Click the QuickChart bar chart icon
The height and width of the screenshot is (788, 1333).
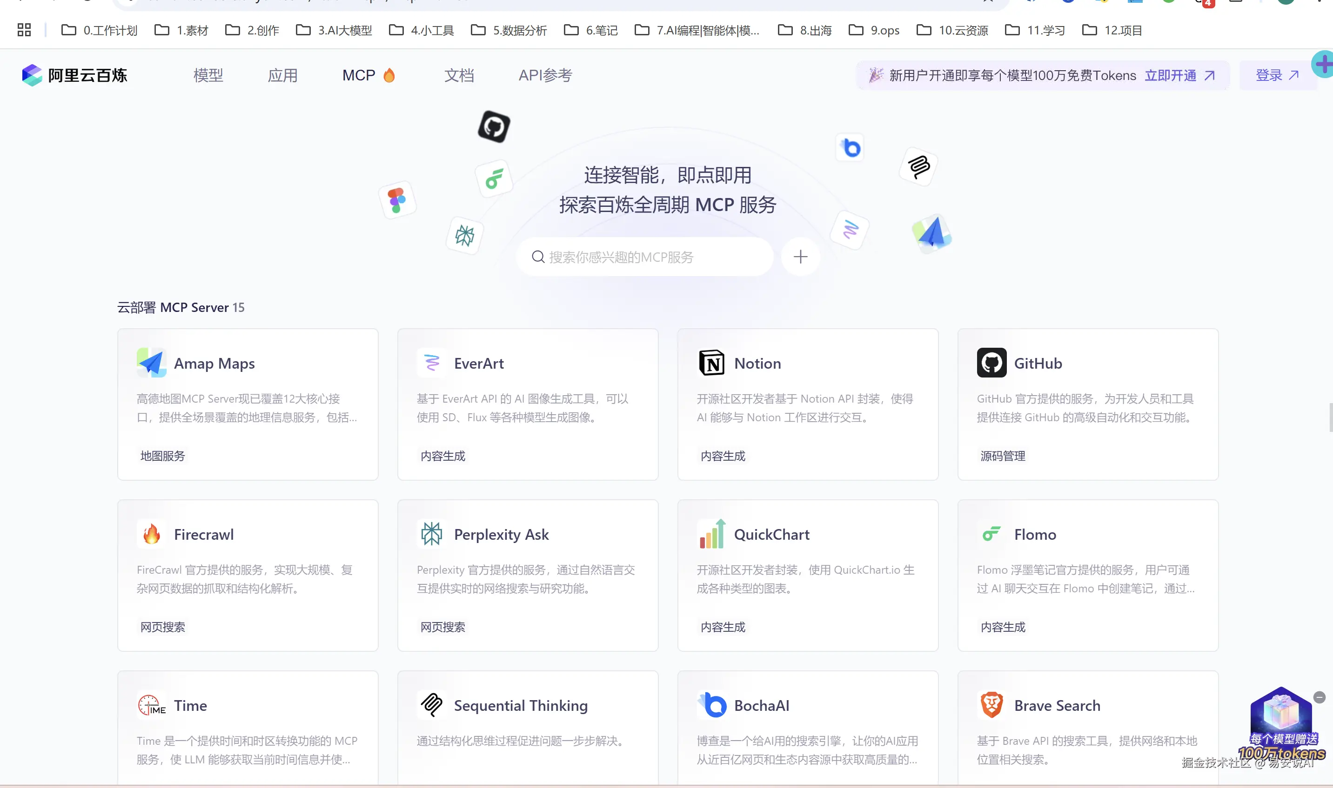pos(711,534)
